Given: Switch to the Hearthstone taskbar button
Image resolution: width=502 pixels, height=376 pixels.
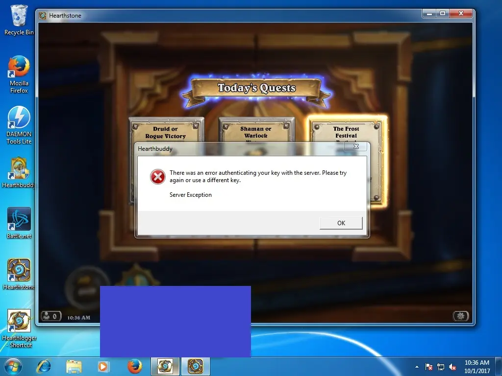Looking at the screenshot, I should point(195,366).
